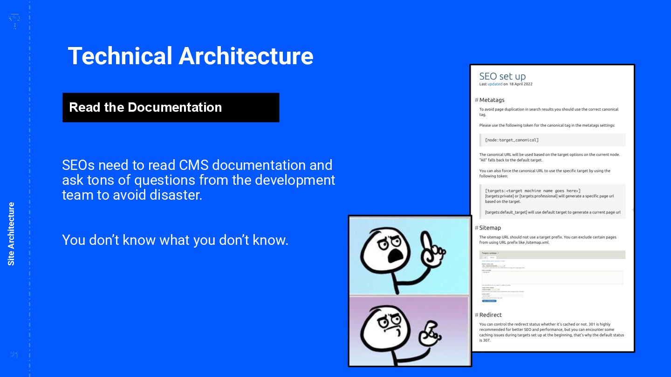This screenshot has height=377, width=671.
Task: Open the redirect status code dropdown in Targets settings
Action: [493, 266]
